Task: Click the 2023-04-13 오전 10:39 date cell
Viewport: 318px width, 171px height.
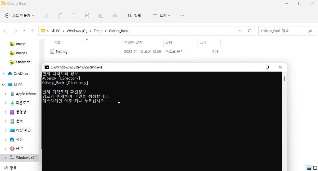Action: [x=142, y=52]
